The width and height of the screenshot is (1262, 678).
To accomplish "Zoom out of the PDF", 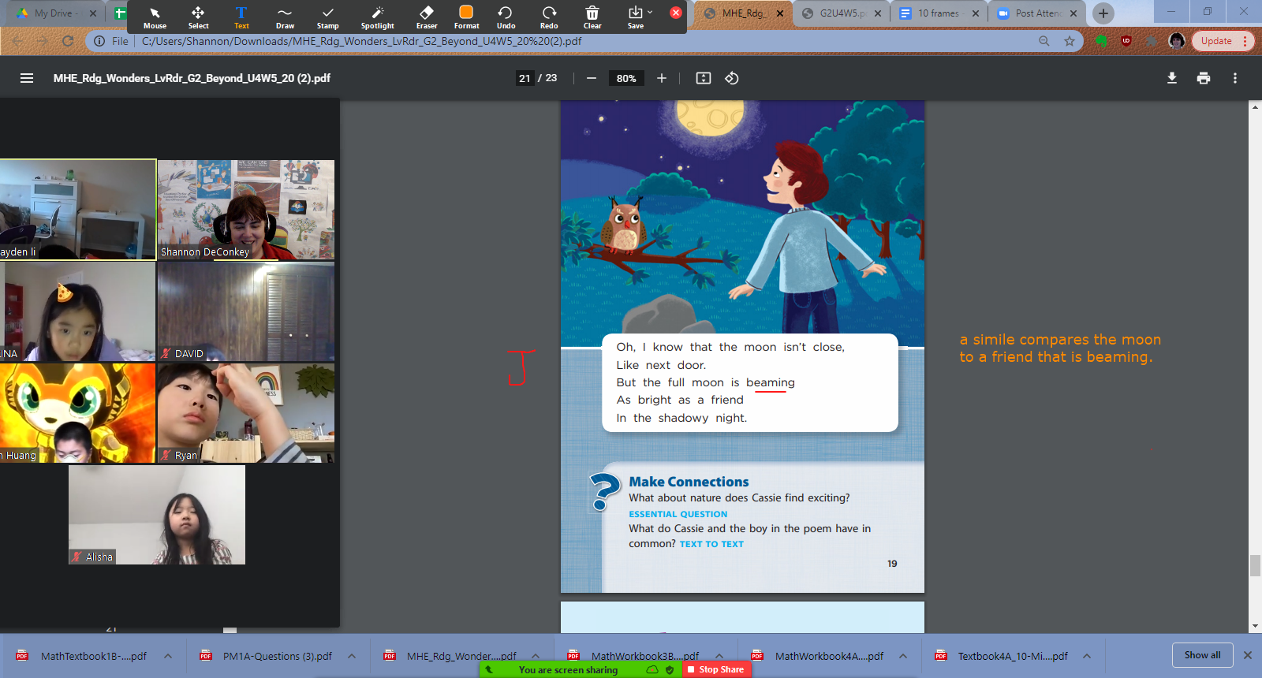I will (592, 78).
